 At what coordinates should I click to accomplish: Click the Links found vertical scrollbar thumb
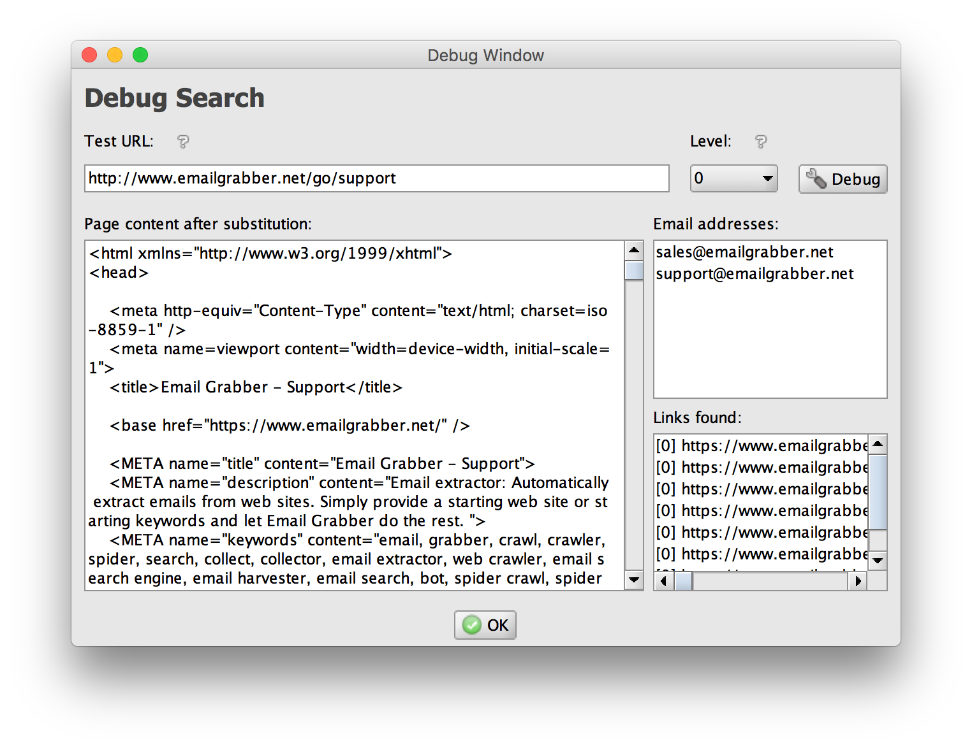tap(878, 492)
